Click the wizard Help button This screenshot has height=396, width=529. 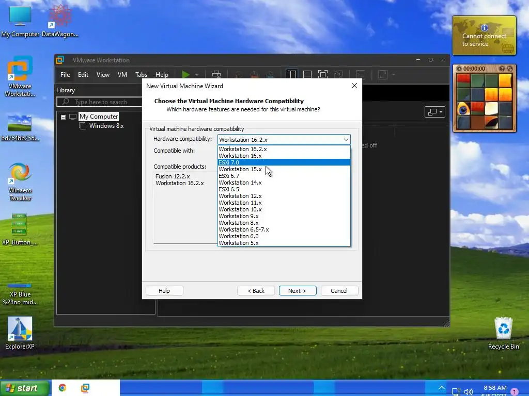click(x=164, y=291)
